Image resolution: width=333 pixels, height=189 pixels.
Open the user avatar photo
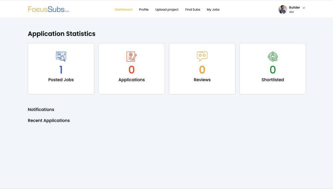[x=283, y=10]
